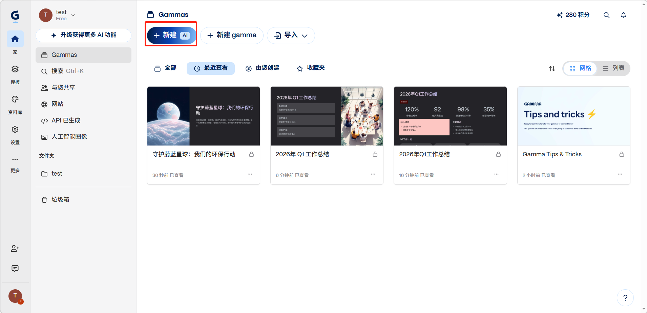
Task: Click the help question mark button
Action: point(625,298)
